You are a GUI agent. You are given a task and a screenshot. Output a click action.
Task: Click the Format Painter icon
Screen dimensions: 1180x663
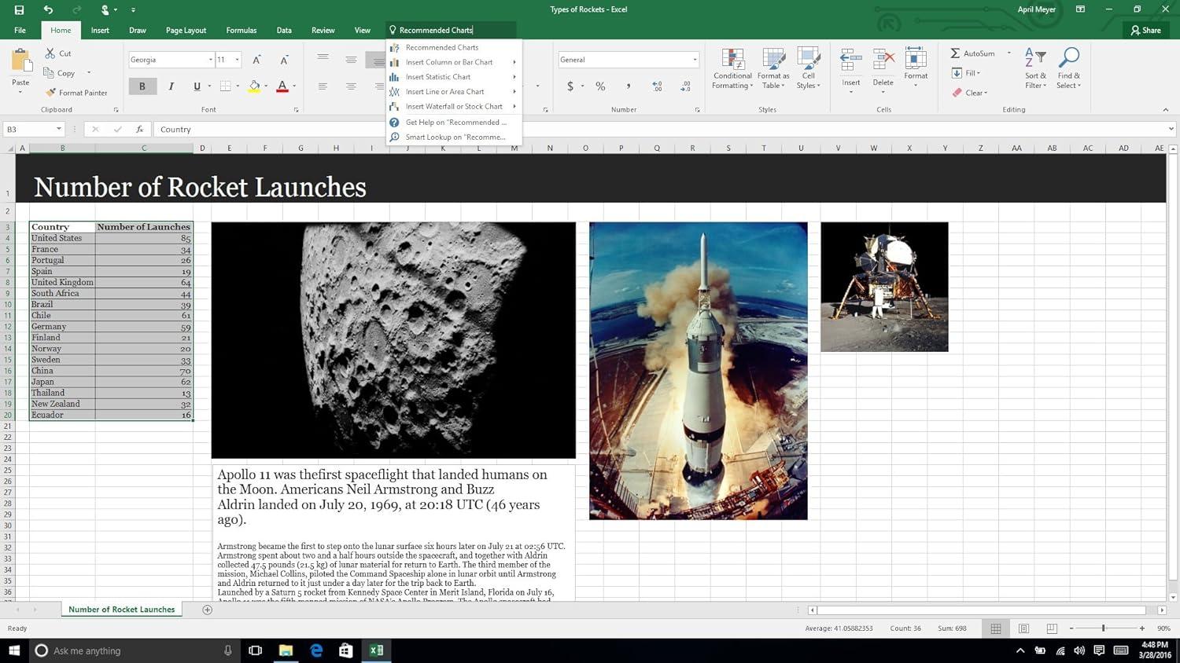pyautogui.click(x=51, y=93)
